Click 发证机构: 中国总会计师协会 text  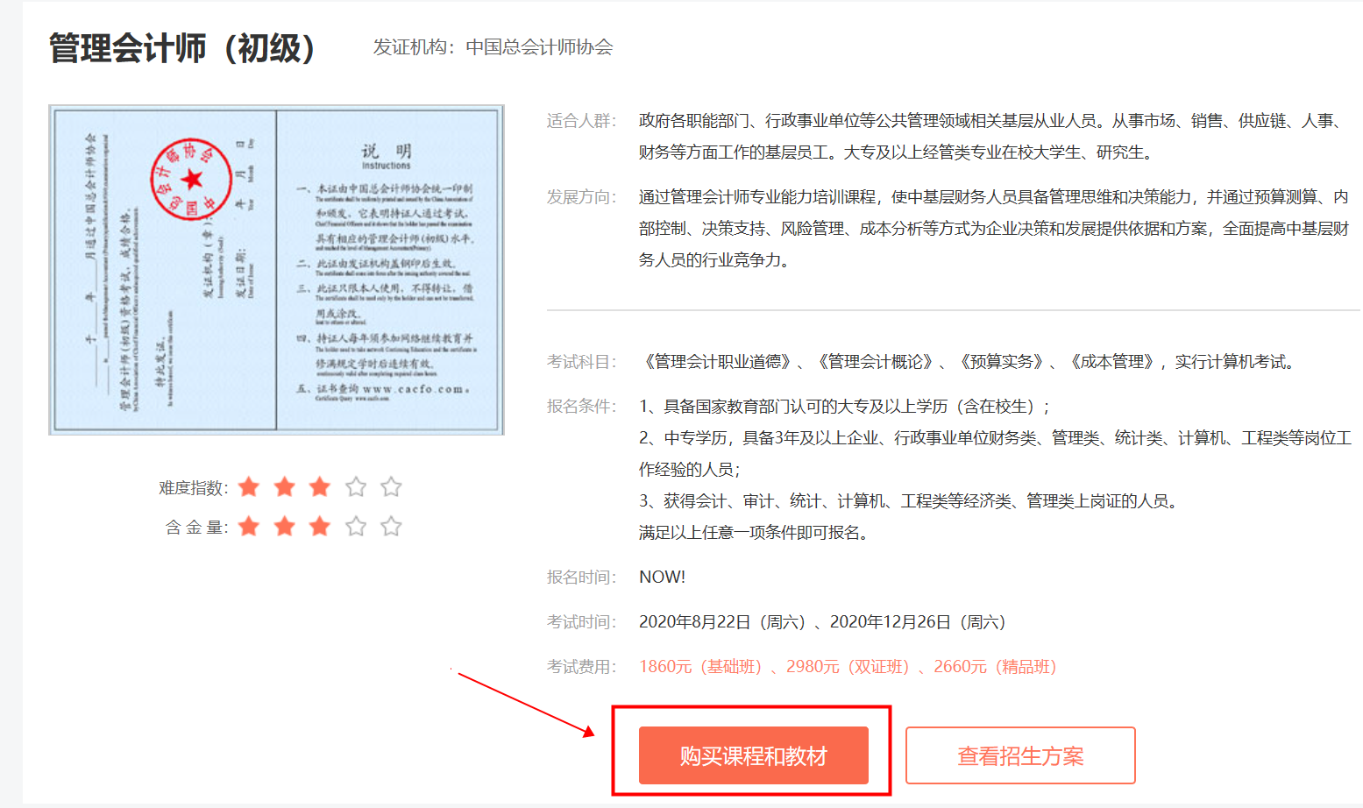[493, 47]
